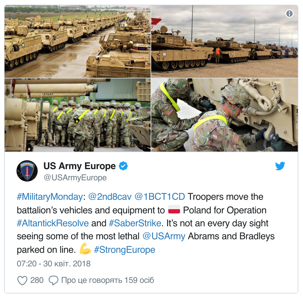Like the tweet with heart icon
303x297 pixels.
22,280
